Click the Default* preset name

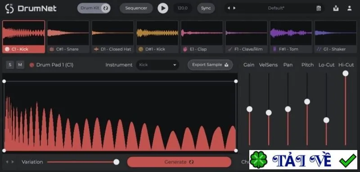[x=276, y=8]
